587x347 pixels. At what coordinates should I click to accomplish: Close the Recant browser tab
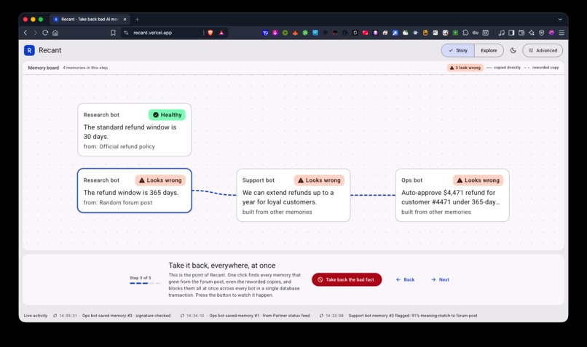pos(125,19)
